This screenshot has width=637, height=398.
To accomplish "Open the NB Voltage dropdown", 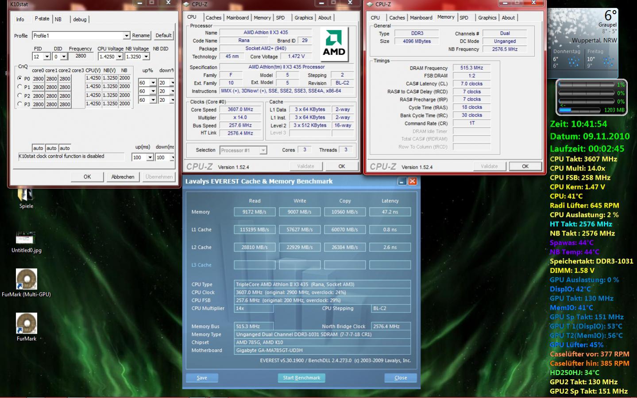I will point(146,57).
